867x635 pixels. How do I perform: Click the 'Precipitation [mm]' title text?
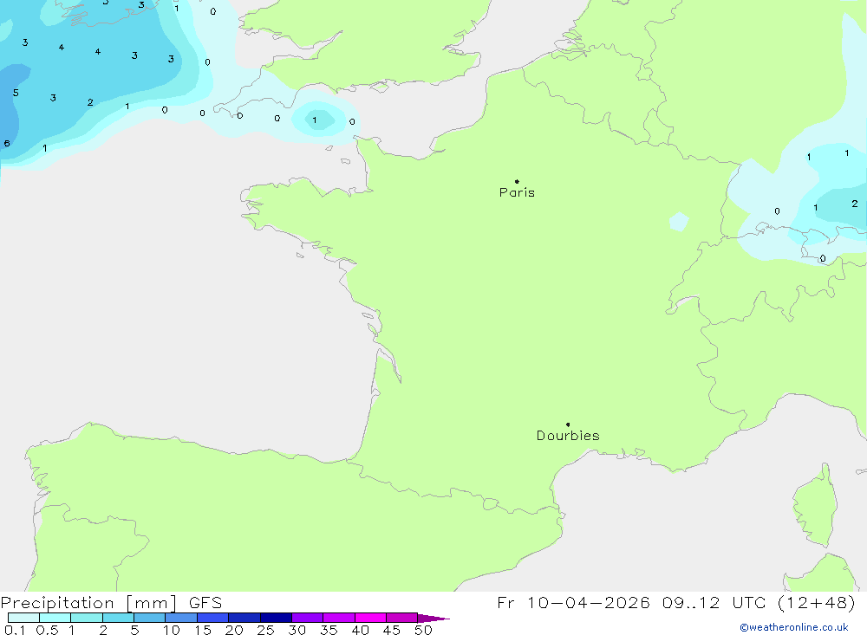(89, 603)
